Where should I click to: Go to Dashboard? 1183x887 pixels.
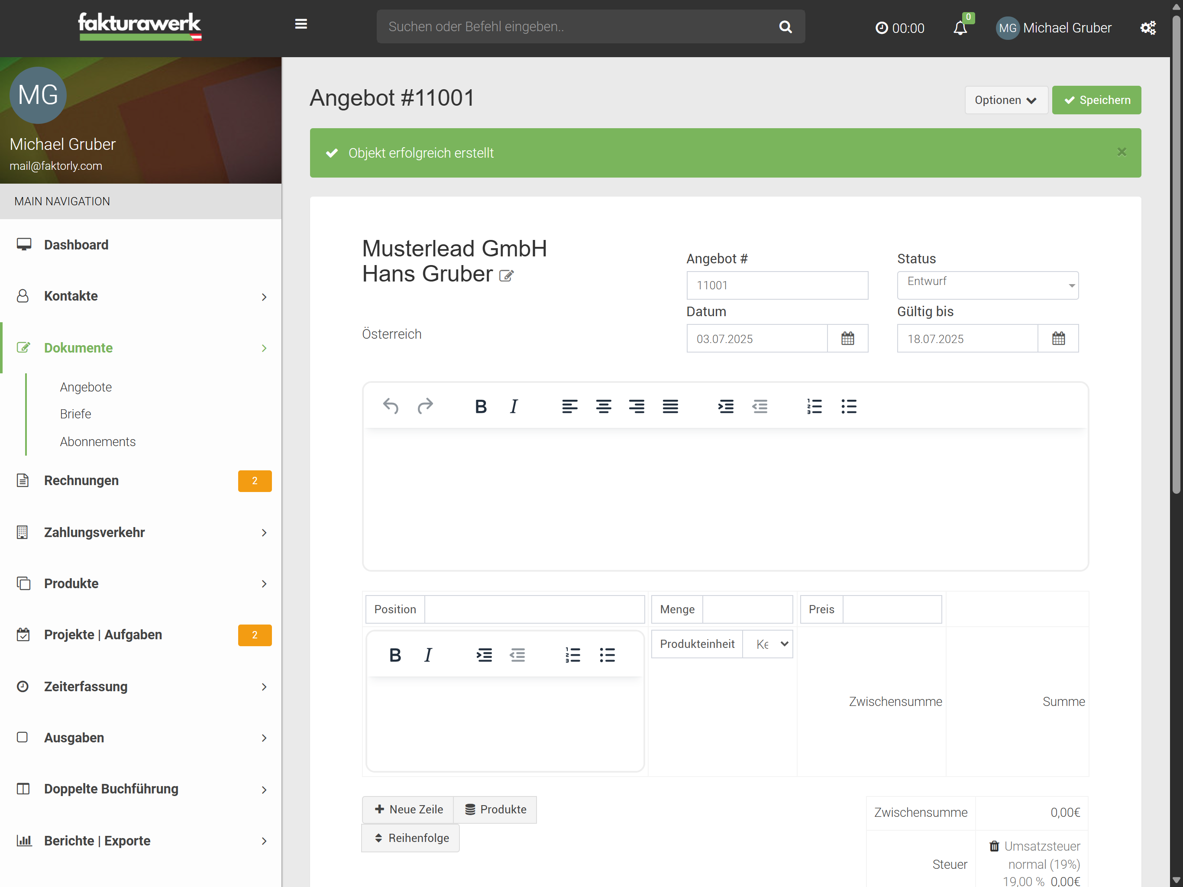pyautogui.click(x=141, y=245)
